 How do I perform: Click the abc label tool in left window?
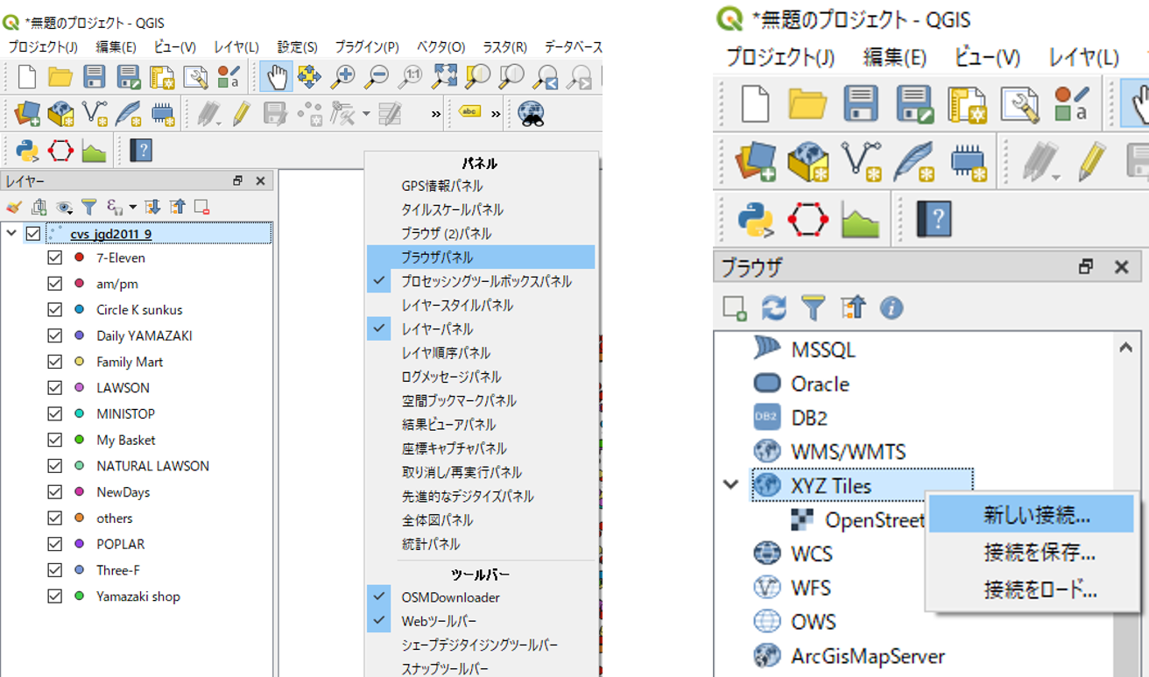tap(470, 112)
